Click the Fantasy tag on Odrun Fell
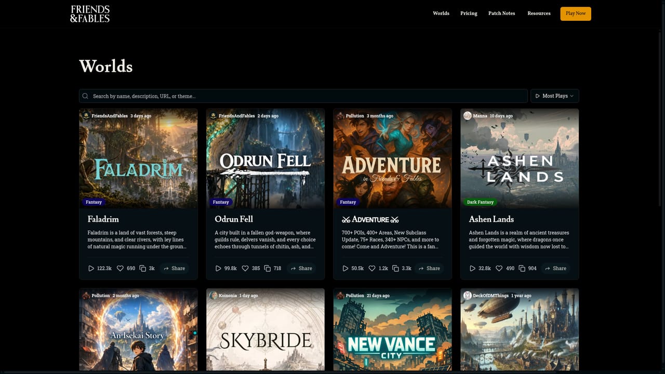 (x=221, y=202)
